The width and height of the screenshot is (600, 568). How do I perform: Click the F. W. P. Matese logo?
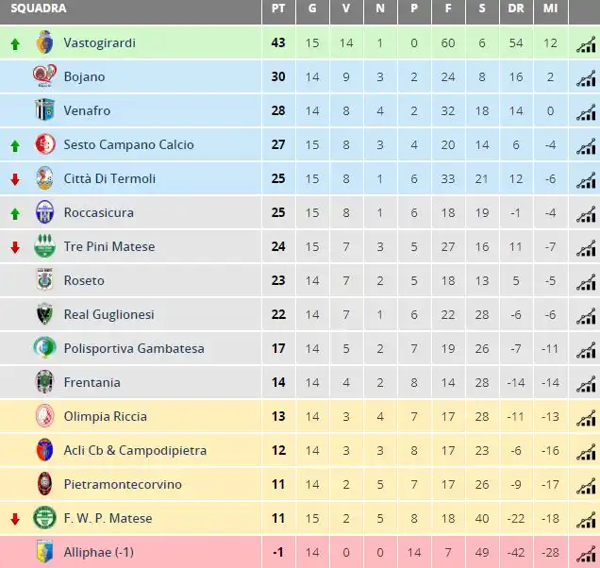point(44,517)
